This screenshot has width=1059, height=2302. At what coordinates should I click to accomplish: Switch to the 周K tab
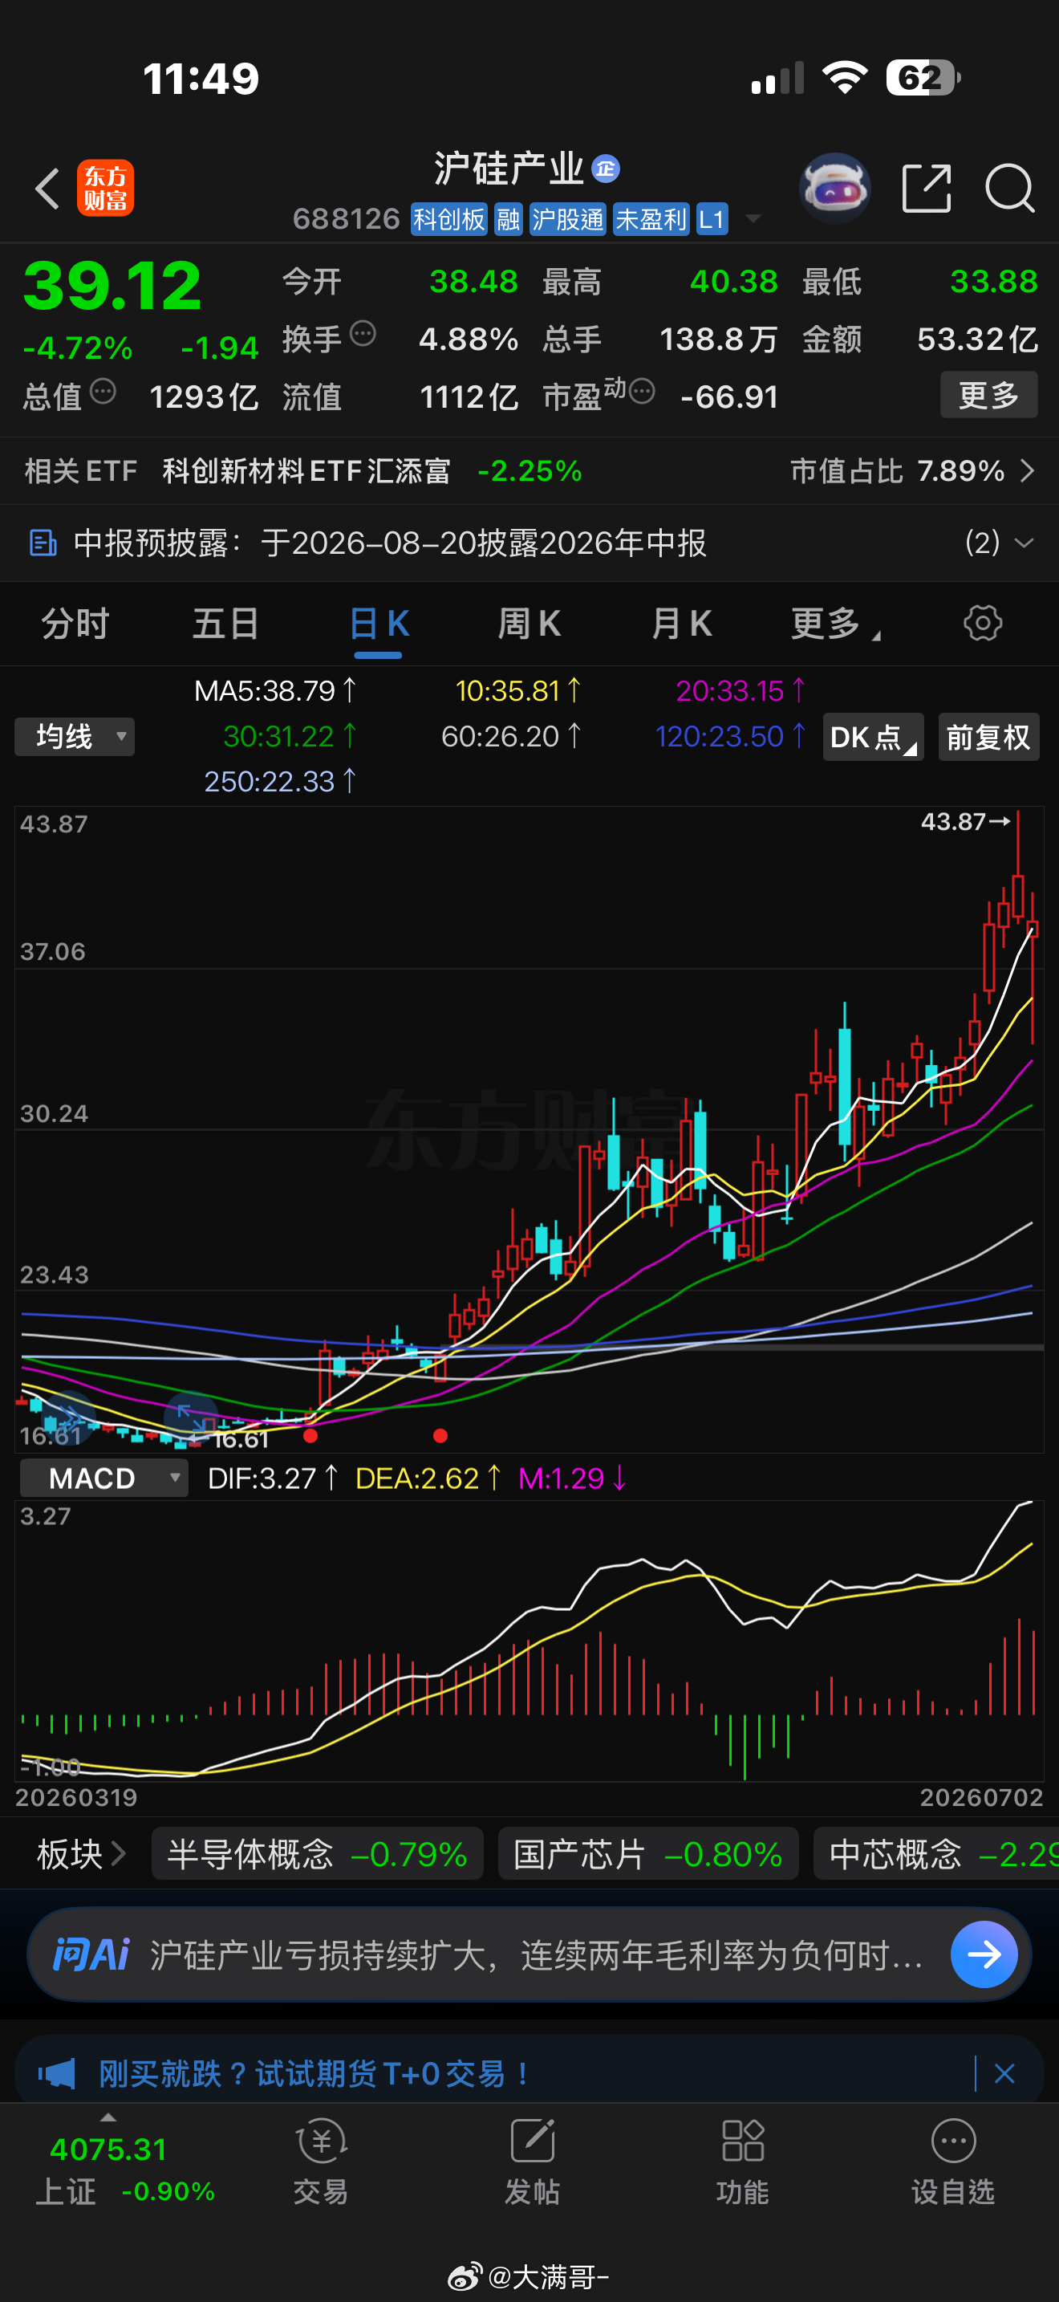[x=529, y=624]
